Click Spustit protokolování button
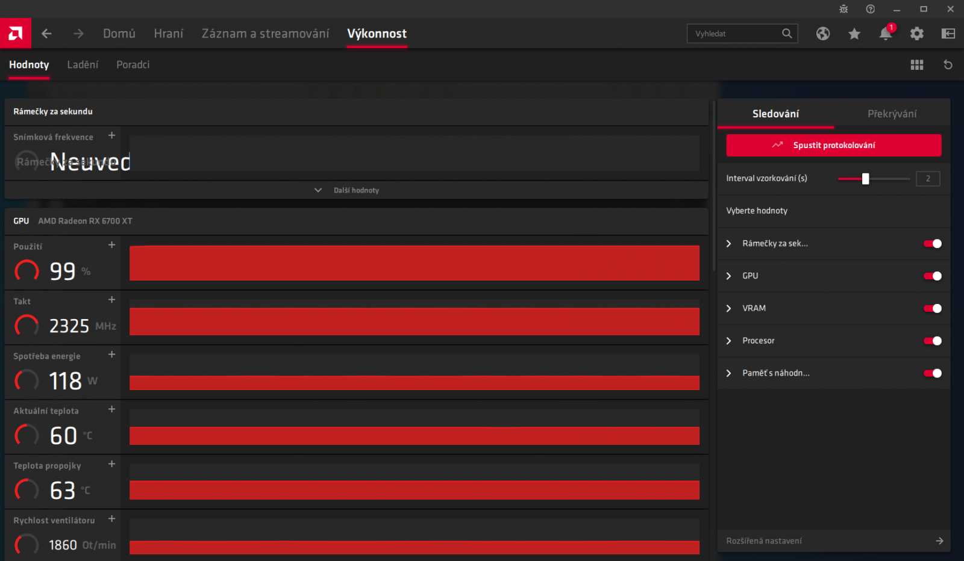Viewport: 964px width, 561px height. tap(834, 145)
